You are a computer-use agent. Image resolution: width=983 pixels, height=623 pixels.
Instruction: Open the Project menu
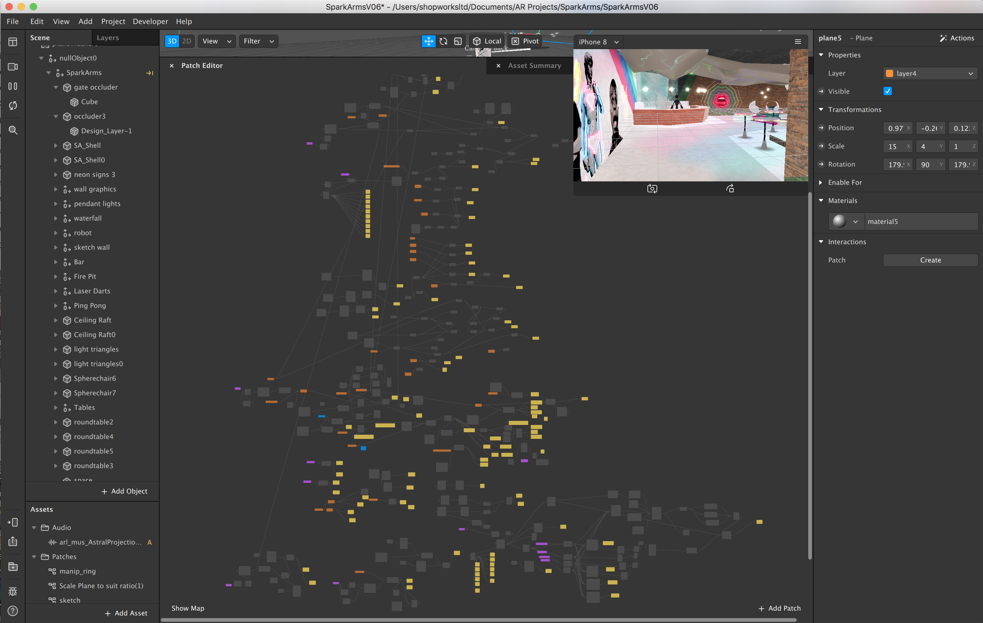tap(113, 21)
